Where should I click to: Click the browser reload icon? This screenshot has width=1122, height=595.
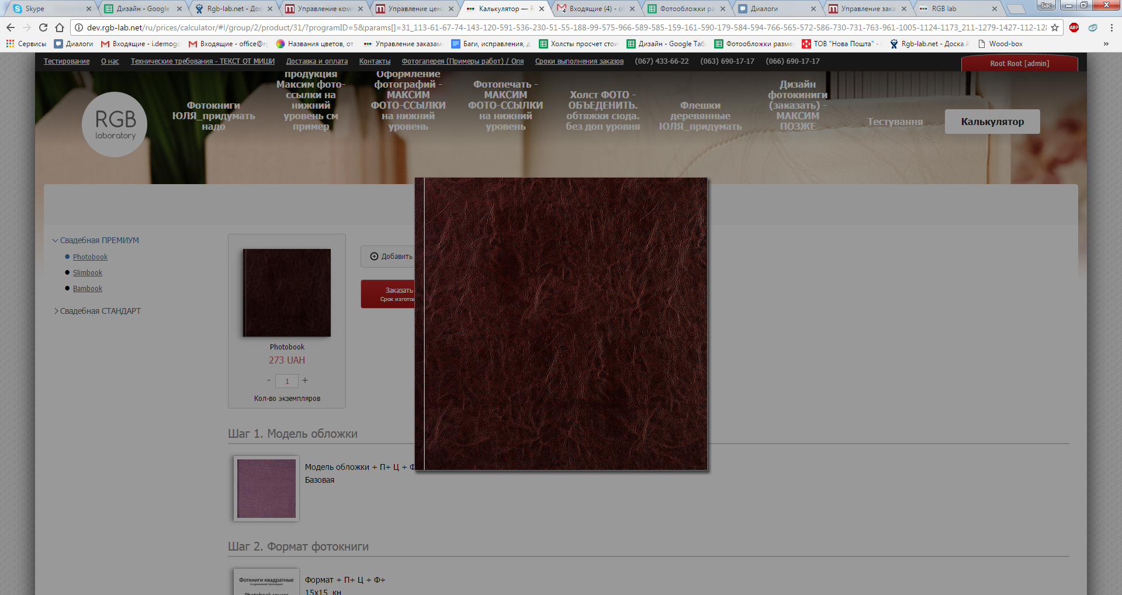pos(43,27)
